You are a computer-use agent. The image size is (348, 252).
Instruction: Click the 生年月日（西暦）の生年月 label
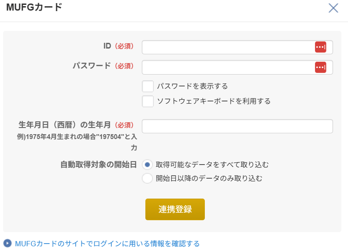(x=64, y=125)
